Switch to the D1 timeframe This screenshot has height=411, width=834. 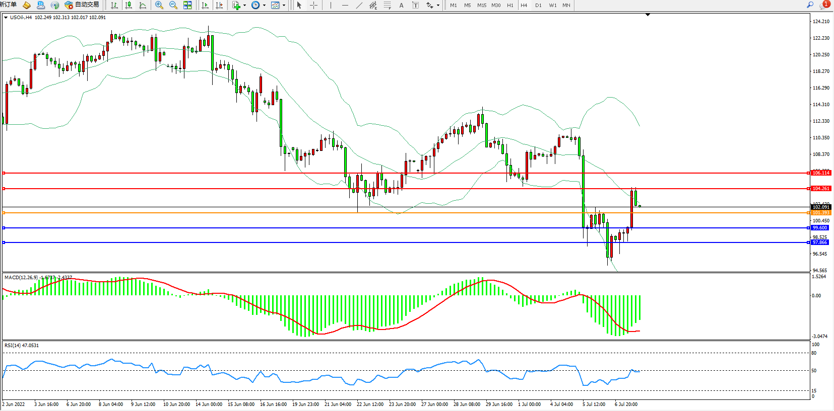point(538,5)
